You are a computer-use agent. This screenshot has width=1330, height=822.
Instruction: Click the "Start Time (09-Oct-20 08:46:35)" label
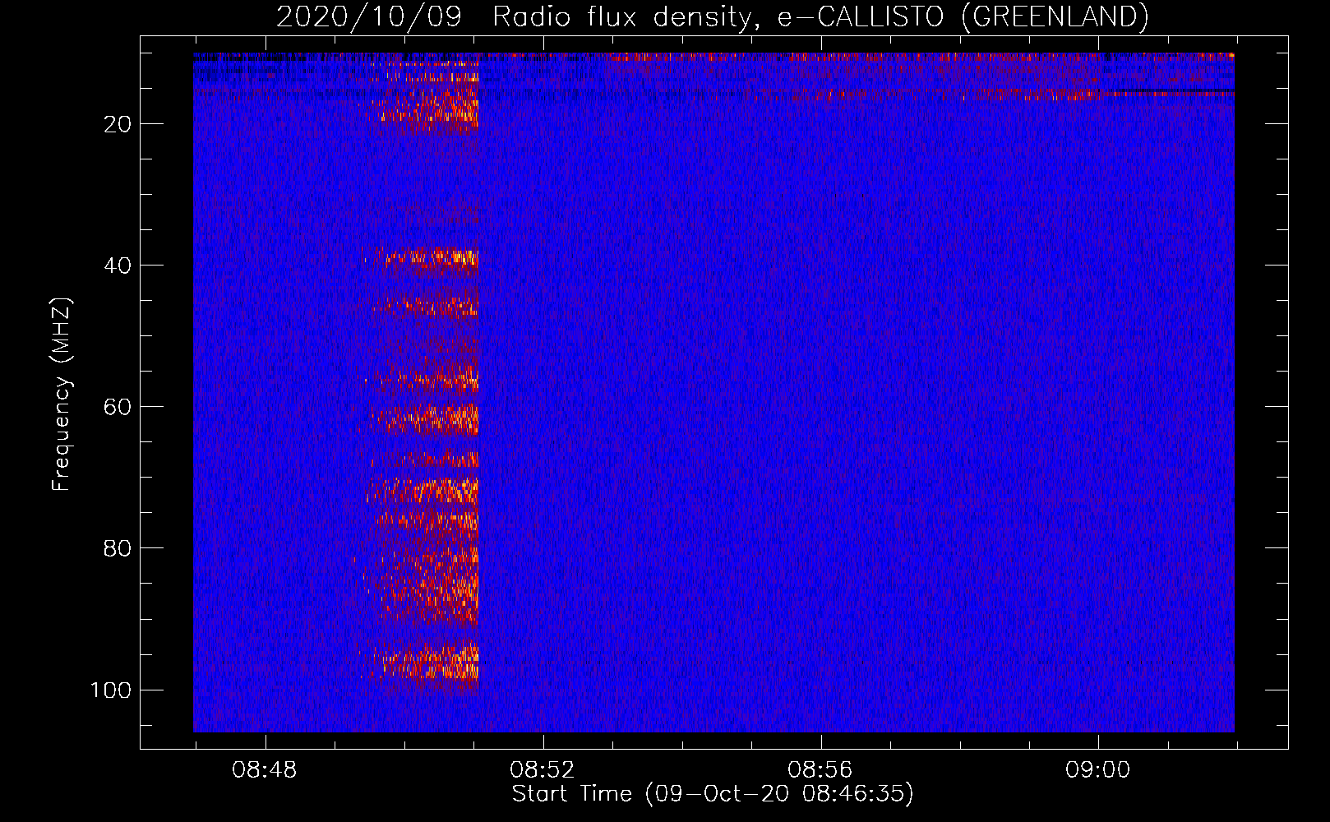point(713,794)
